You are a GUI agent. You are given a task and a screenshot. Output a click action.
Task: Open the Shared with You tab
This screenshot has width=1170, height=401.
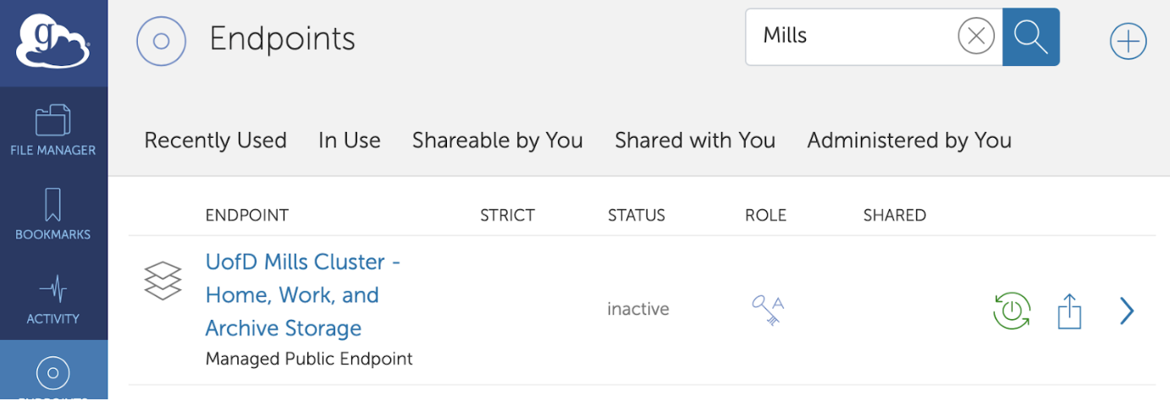pos(694,140)
